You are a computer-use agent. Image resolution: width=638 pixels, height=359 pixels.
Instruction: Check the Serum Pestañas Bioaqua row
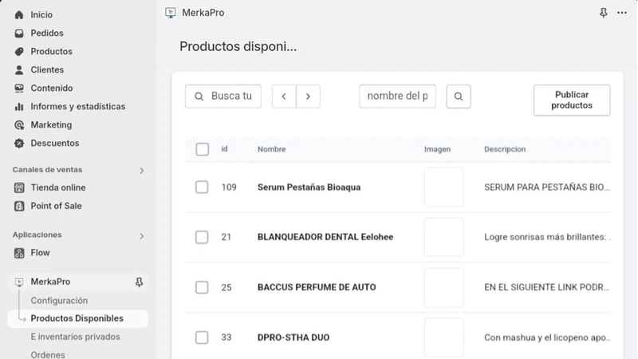(x=202, y=187)
